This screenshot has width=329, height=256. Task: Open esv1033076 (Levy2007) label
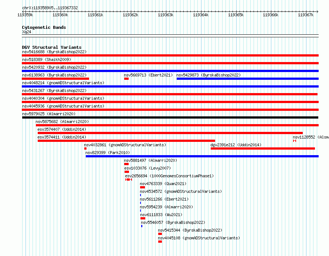[x=147, y=168]
